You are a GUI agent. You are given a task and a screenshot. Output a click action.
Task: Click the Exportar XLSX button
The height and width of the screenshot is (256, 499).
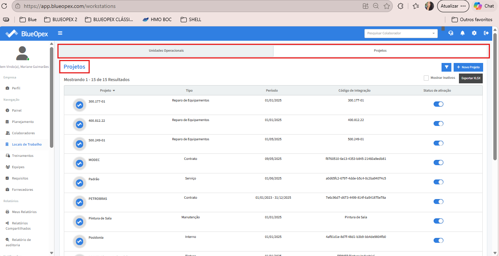(x=471, y=78)
